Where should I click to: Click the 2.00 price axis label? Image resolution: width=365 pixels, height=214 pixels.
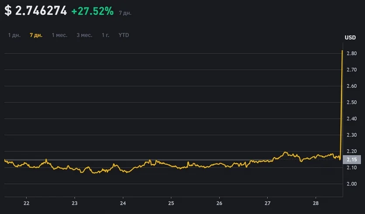click(x=352, y=184)
